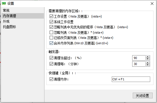Image resolution: width=157 pixels, height=103 pixels.
Task: Select 内存清理 in the sidebar
Action: pos(23,16)
